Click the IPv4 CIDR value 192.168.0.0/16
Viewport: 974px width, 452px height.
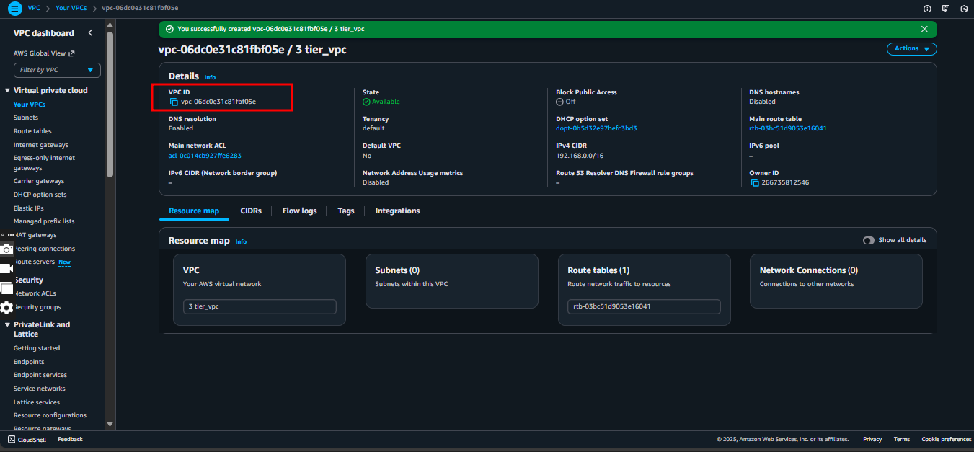pyautogui.click(x=580, y=155)
